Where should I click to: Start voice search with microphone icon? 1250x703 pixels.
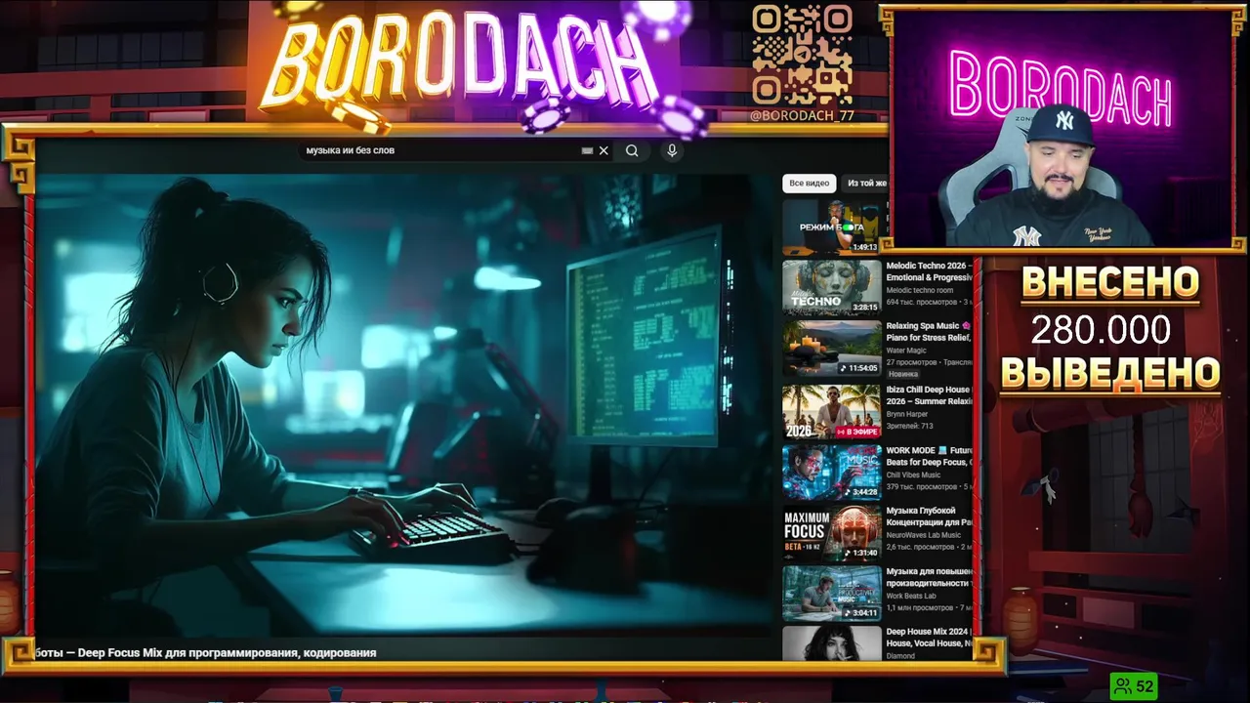pyautogui.click(x=672, y=150)
